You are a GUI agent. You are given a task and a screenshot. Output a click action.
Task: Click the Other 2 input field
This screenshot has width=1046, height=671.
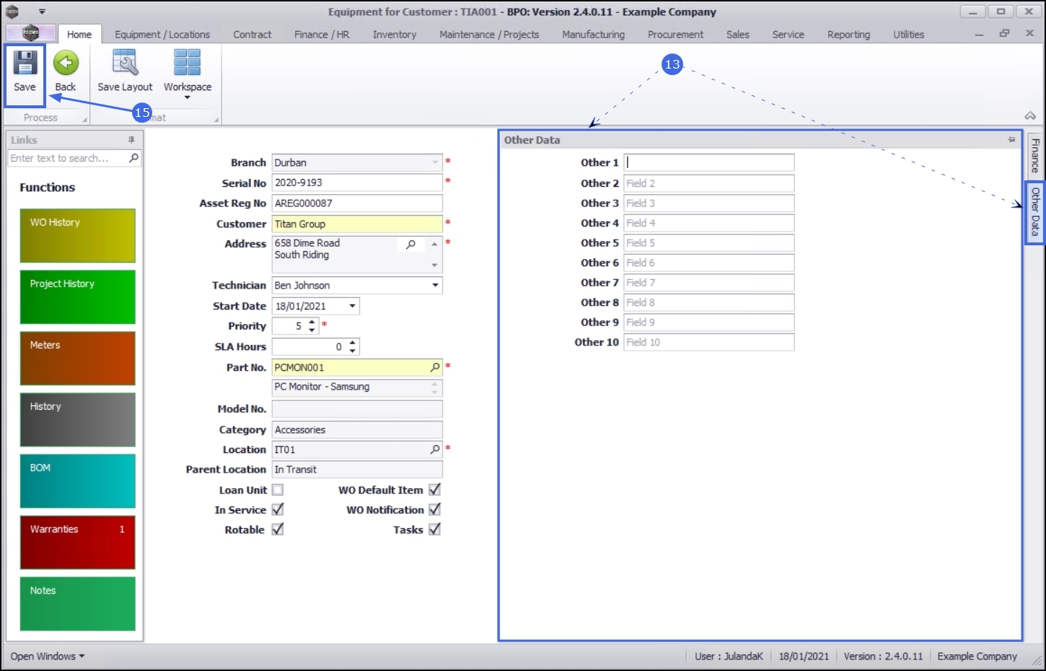click(x=709, y=183)
